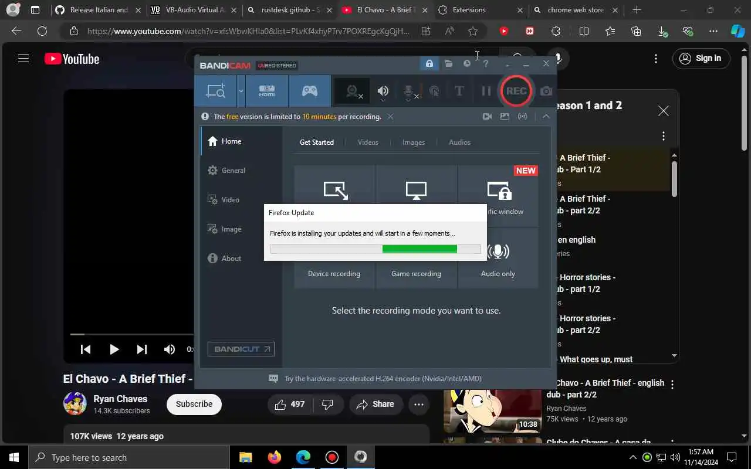Open Edge Copilot sidebar icon
Viewport: 751px width, 469px height.
point(738,31)
